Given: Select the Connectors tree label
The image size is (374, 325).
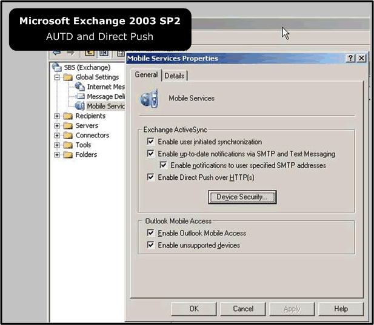Looking at the screenshot, I should click(x=92, y=135).
